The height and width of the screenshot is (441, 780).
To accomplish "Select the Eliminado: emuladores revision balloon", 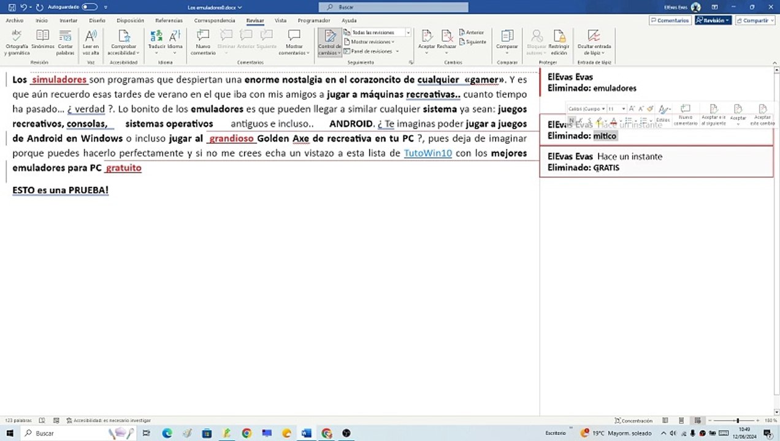I will tap(656, 82).
